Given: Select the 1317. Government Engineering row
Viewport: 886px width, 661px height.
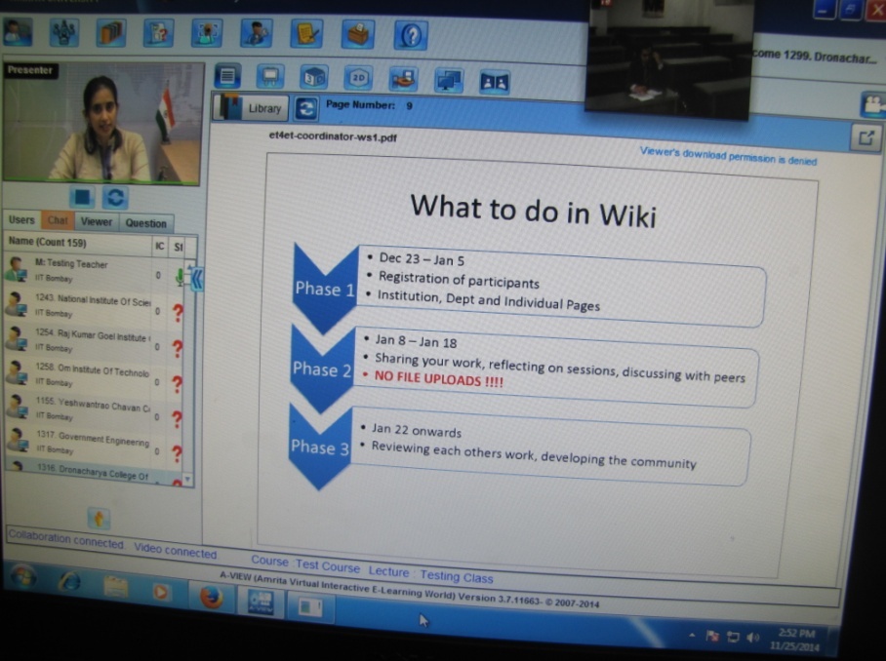Looking at the screenshot, I should 95,444.
